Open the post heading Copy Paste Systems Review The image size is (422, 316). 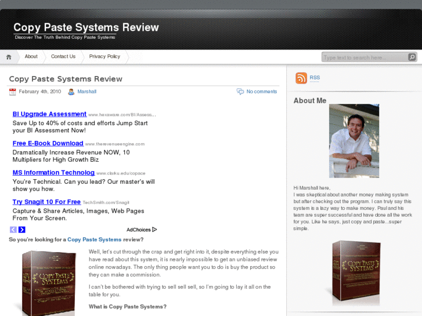pyautogui.click(x=66, y=79)
